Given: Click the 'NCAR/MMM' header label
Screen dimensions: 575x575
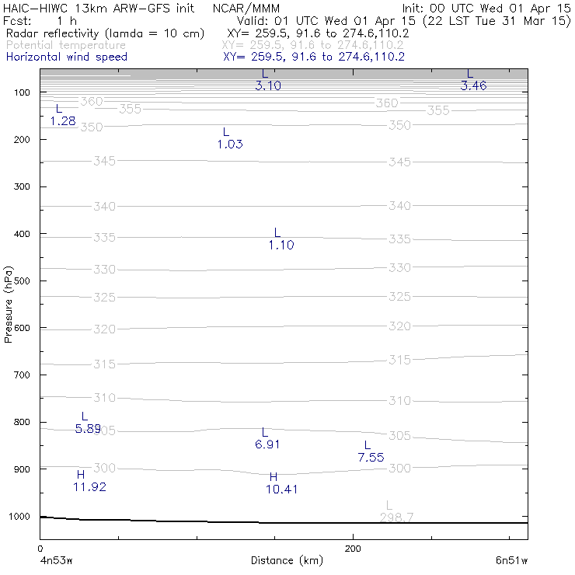Looking at the screenshot, I should (x=246, y=8).
